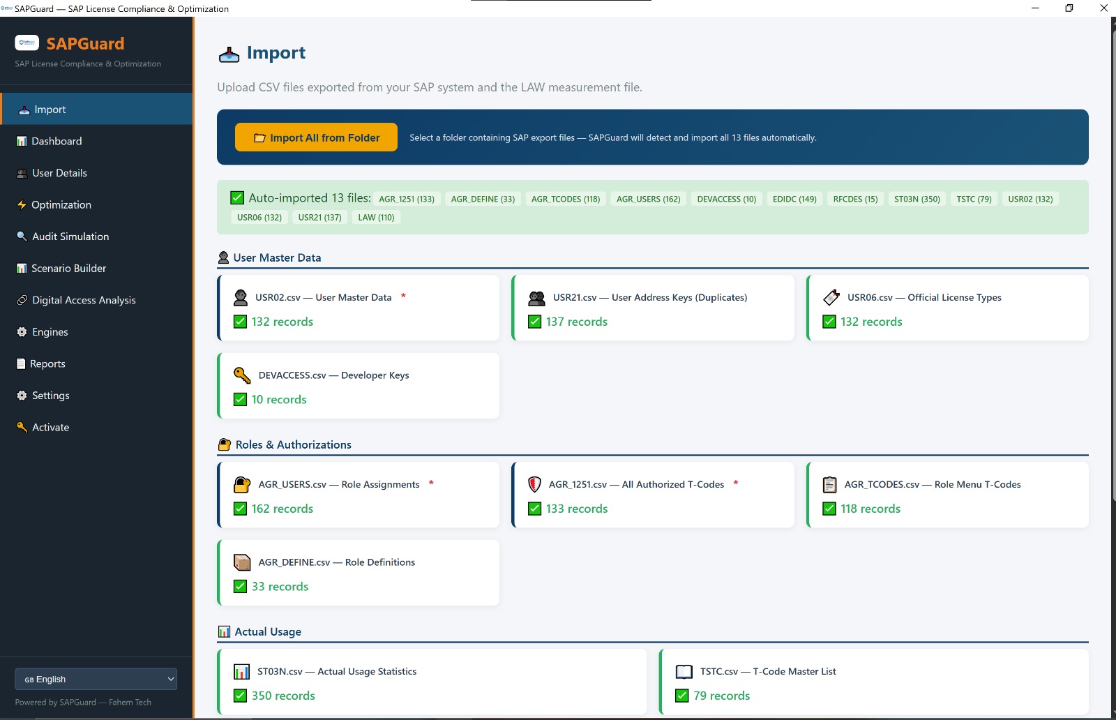Click "350 records" under ST03N.csv
Viewport: 1116px width, 720px height.
[283, 696]
